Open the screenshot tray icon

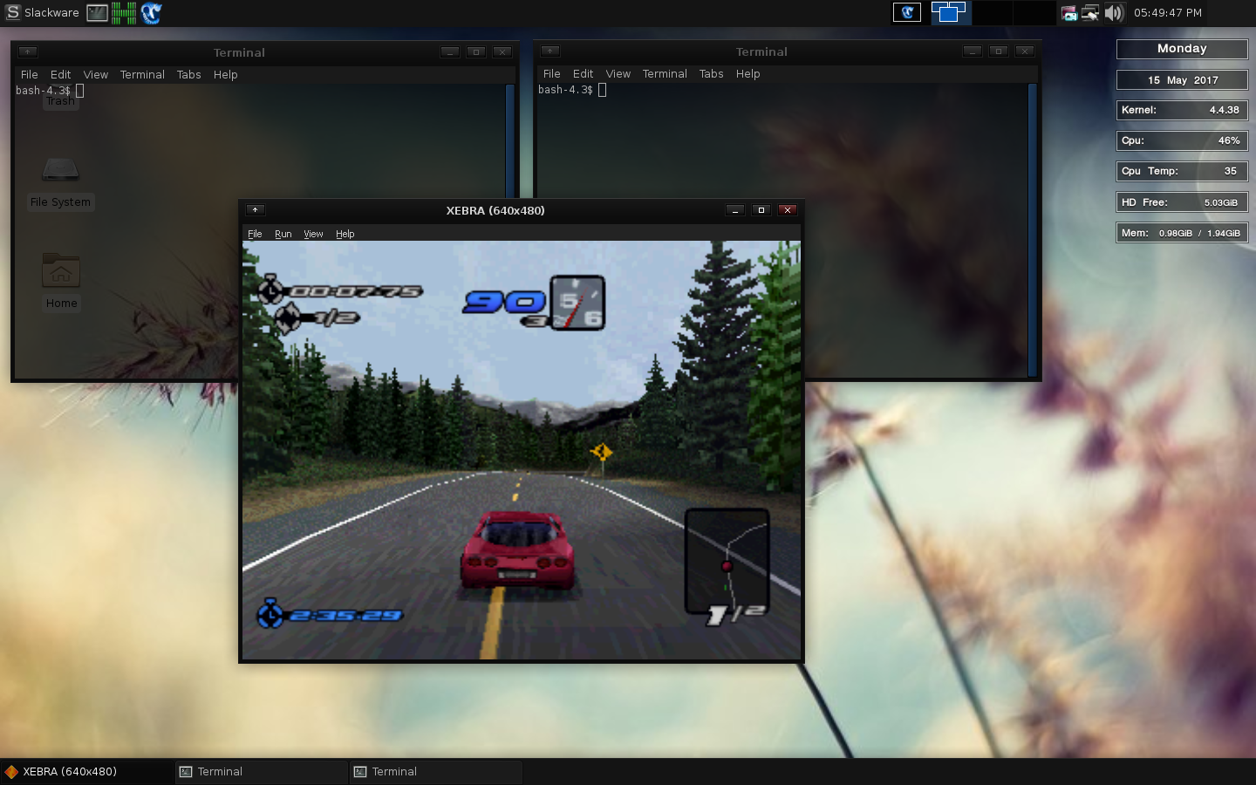(1068, 12)
